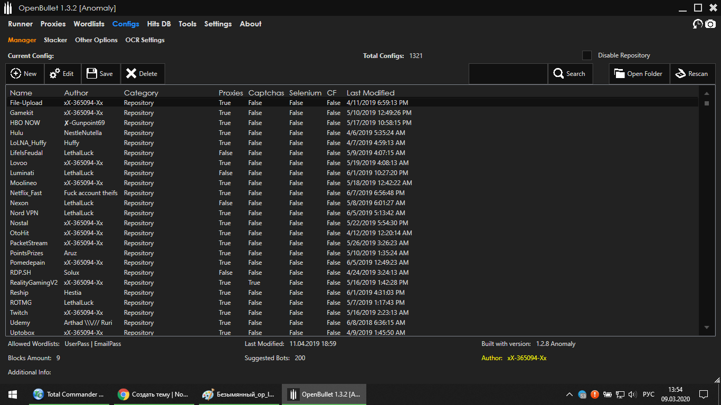Sort the list by Author column
Screen dimensions: 721x405
[x=76, y=93]
